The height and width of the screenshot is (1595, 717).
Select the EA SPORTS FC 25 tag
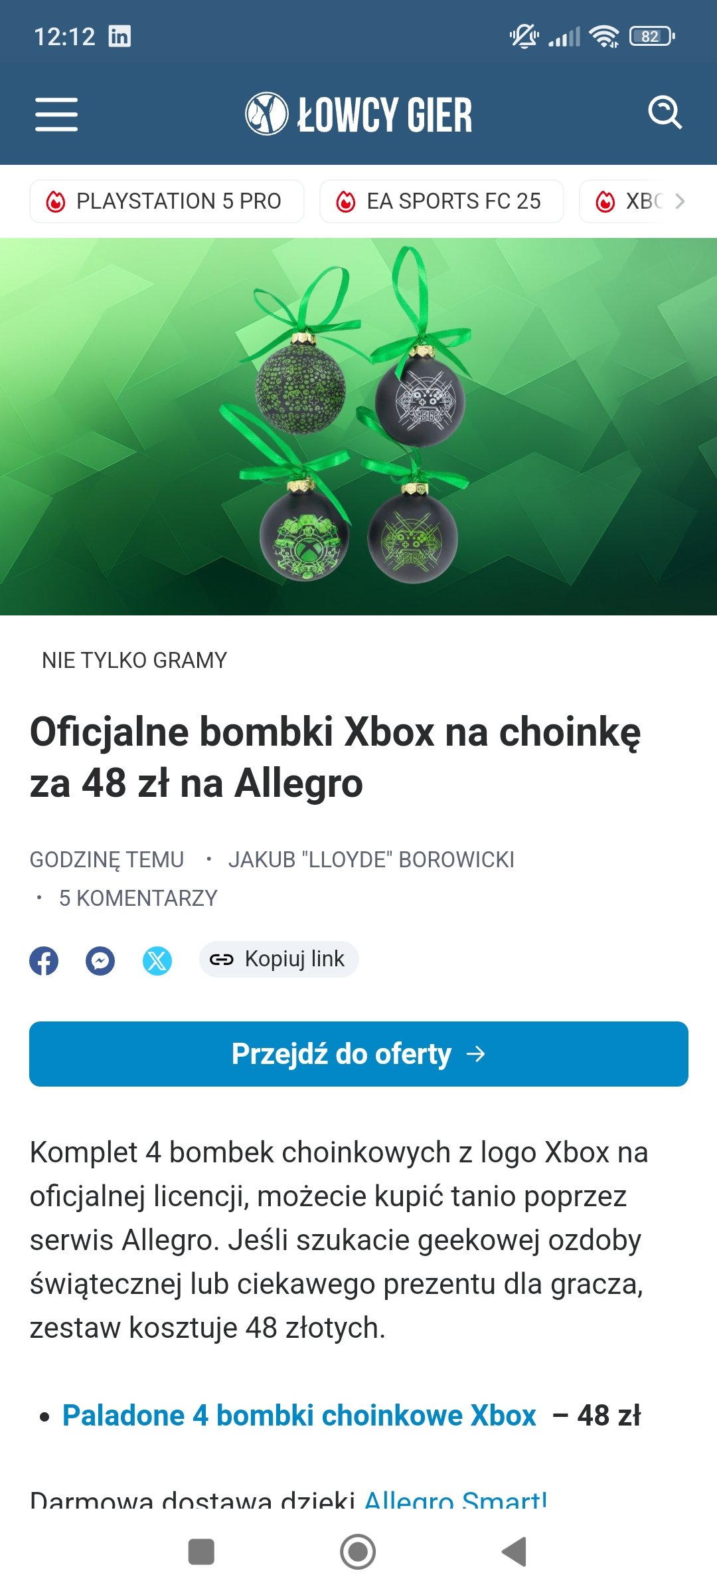click(441, 201)
